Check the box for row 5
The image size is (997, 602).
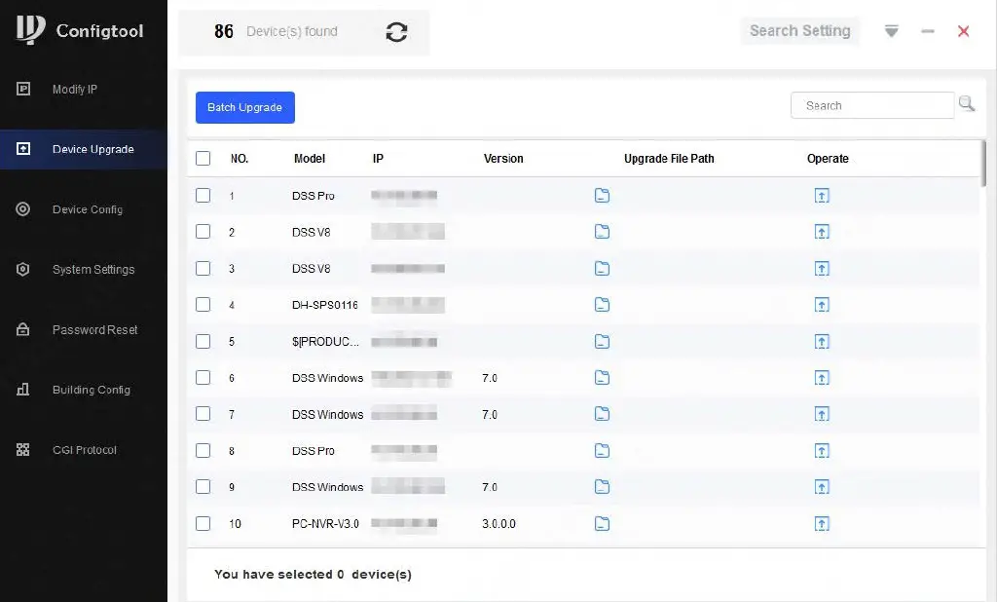(x=203, y=342)
